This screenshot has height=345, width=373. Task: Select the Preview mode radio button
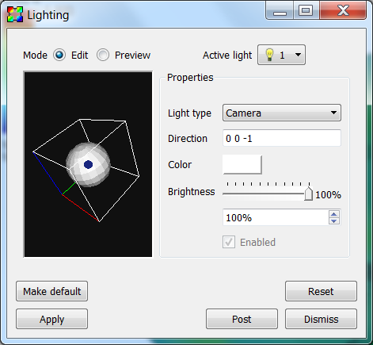tap(103, 55)
